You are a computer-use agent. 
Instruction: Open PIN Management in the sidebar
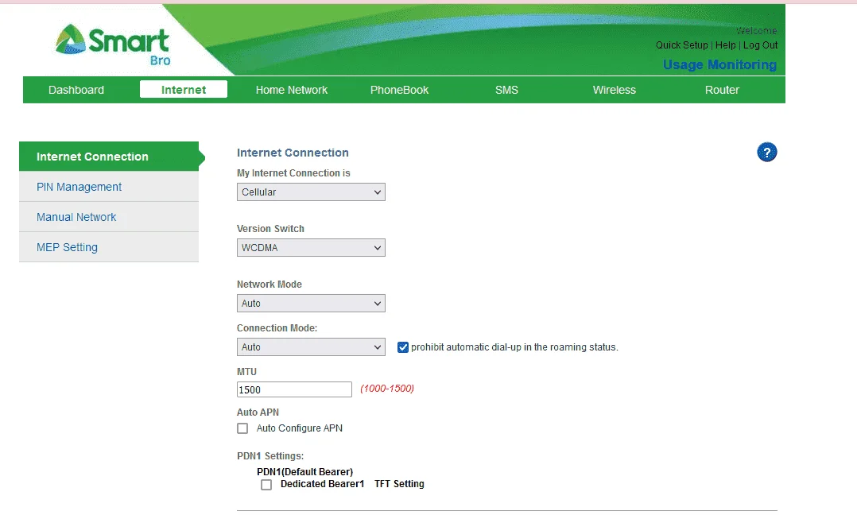(x=109, y=187)
